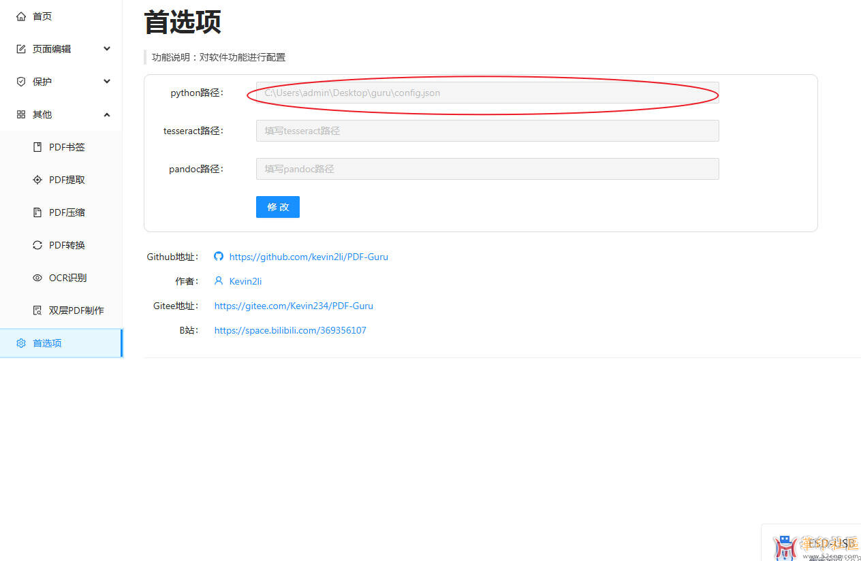Collapse the 其他 submenu chevron

tap(107, 114)
